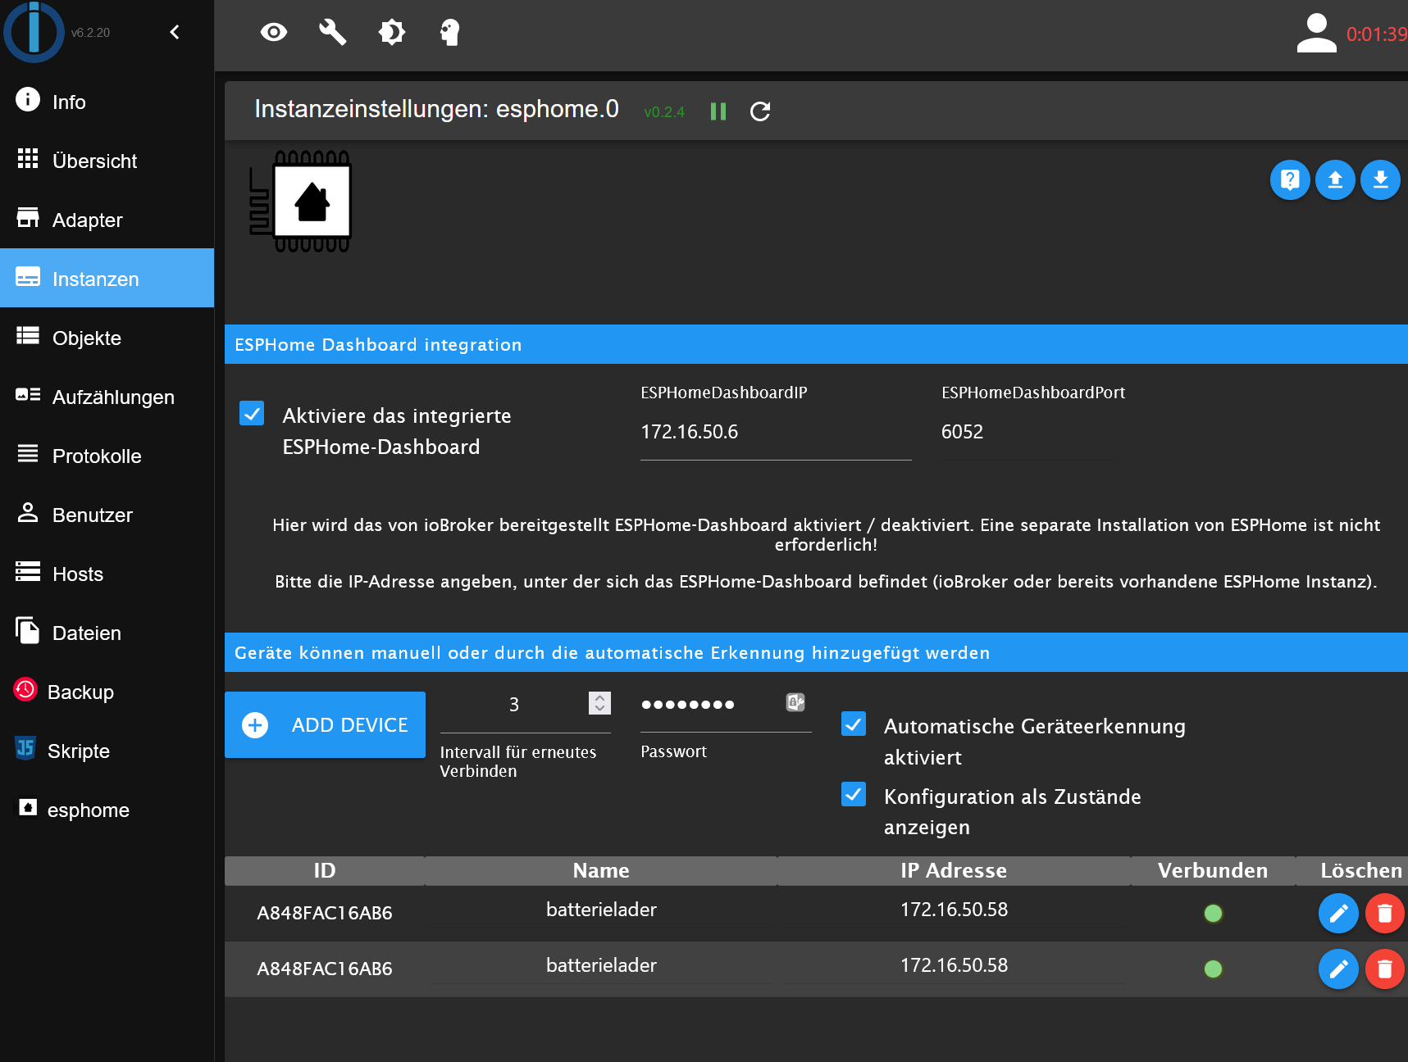
Task: Click the Verbunden column header
Action: (1213, 870)
